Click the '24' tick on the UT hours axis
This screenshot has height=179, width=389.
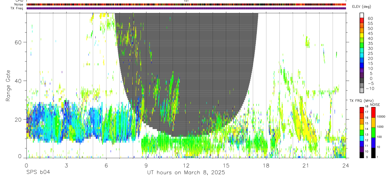point(346,165)
